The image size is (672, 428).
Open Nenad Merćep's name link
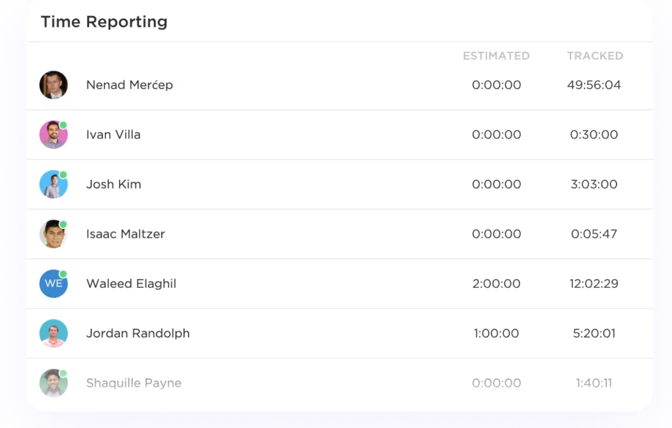coord(129,85)
